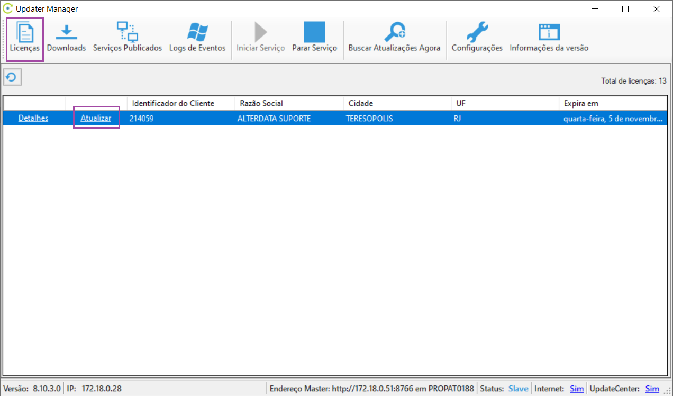The height and width of the screenshot is (396, 673).
Task: Click the UF column header
Action: (461, 103)
